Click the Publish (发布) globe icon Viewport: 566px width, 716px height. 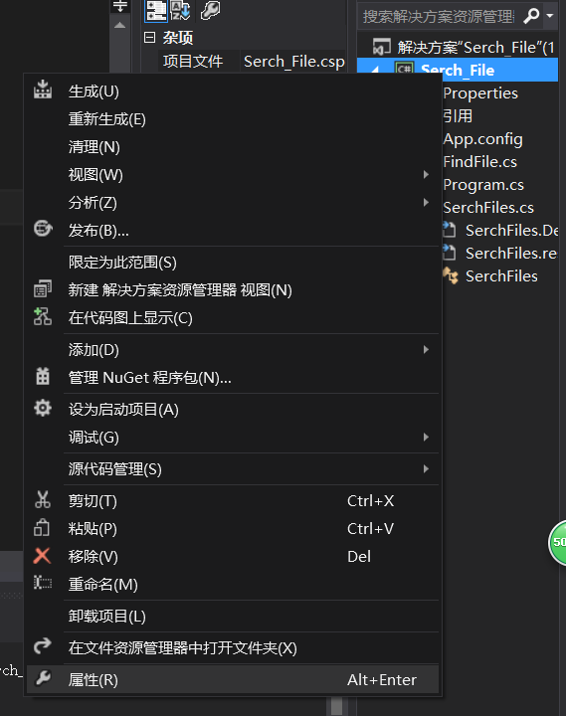tap(43, 229)
